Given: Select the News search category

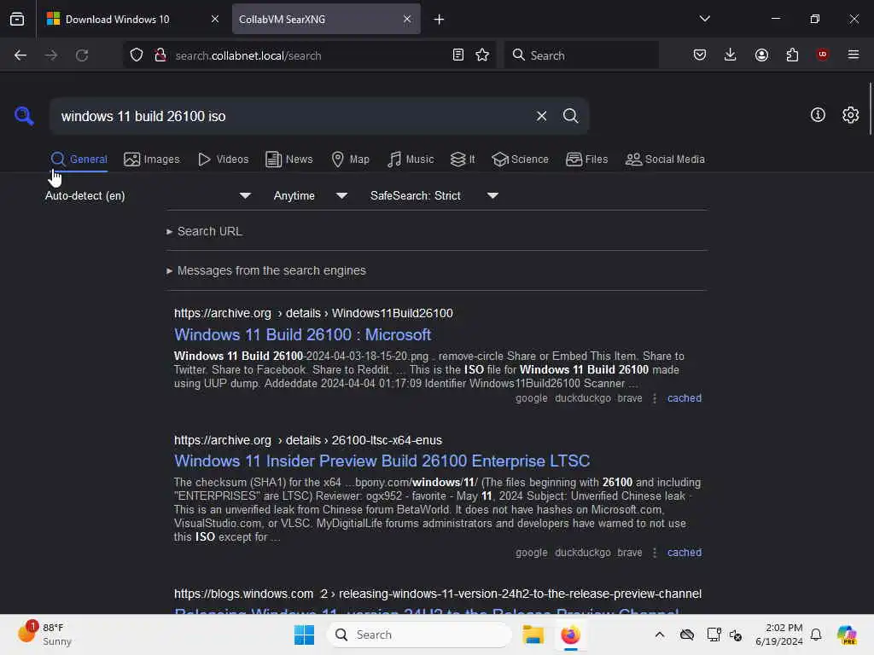Looking at the screenshot, I should 288,159.
